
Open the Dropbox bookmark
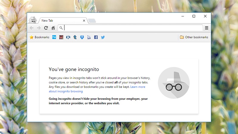pos(82,37)
